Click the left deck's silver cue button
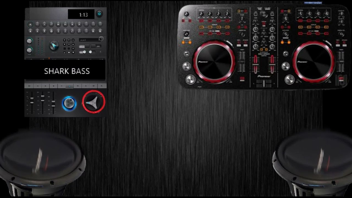 pyautogui.click(x=186, y=66)
